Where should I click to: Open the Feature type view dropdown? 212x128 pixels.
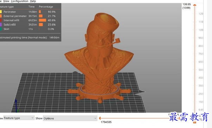click(x=19, y=118)
